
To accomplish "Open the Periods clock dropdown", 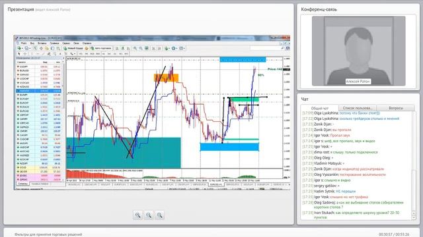I will click(x=174, y=48).
